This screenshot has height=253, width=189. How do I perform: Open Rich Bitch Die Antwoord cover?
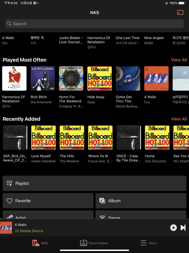tap(43, 78)
